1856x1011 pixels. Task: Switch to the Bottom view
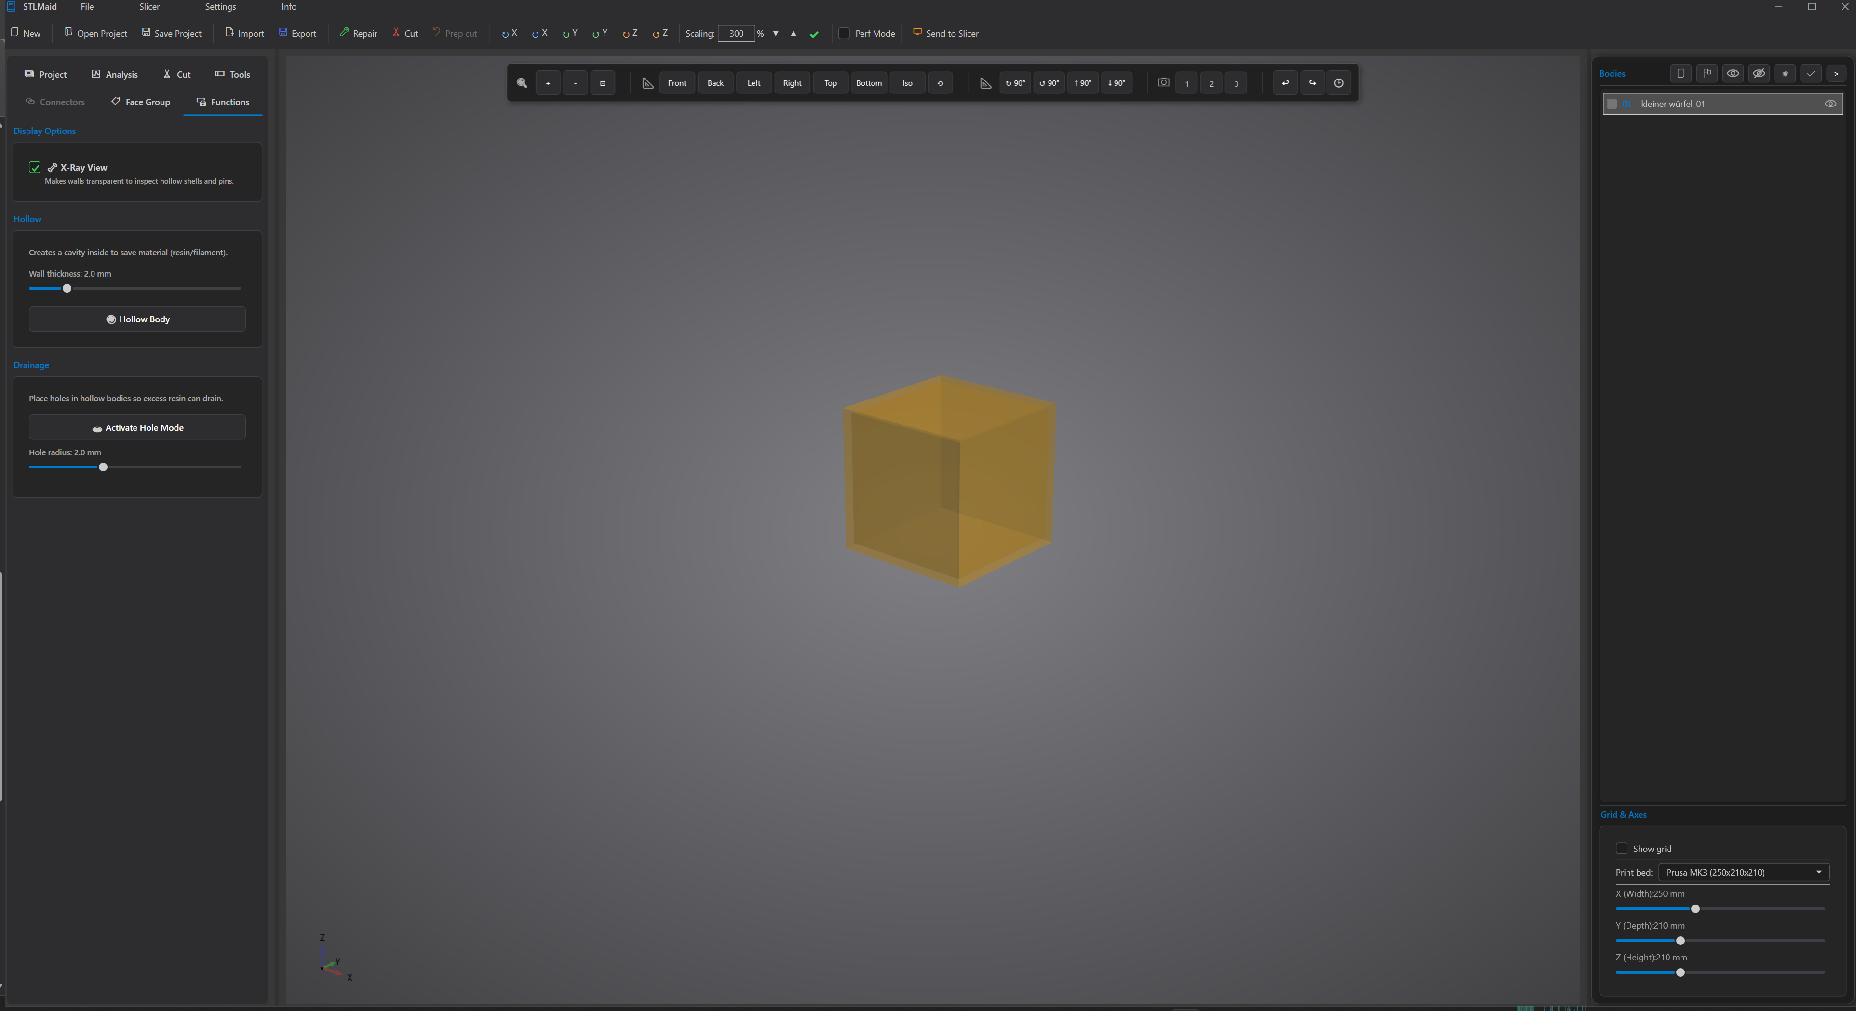coord(869,83)
